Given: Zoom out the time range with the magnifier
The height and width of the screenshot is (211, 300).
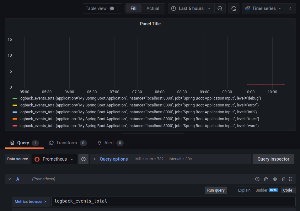Looking at the screenshot, I should (220, 8).
